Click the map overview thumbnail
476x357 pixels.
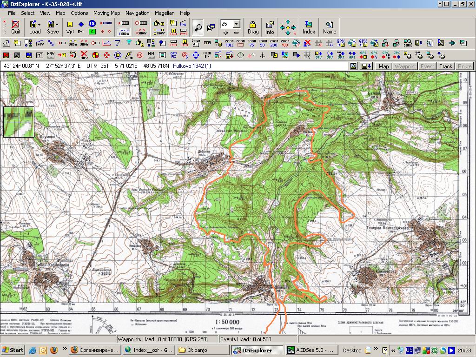click(x=19, y=122)
